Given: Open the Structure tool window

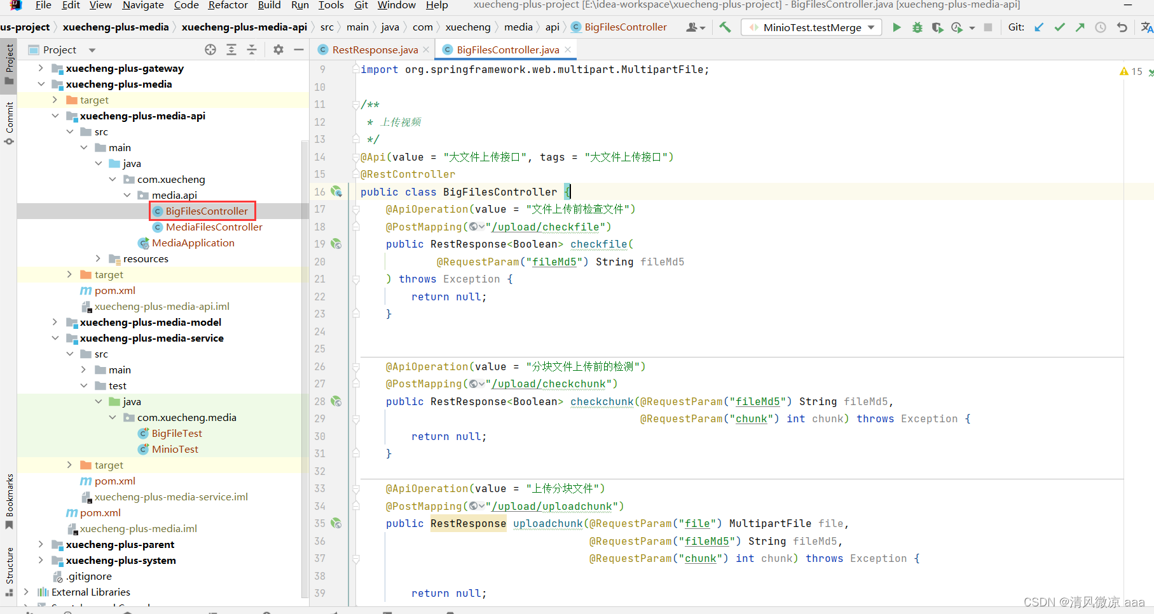Looking at the screenshot, I should 9,571.
